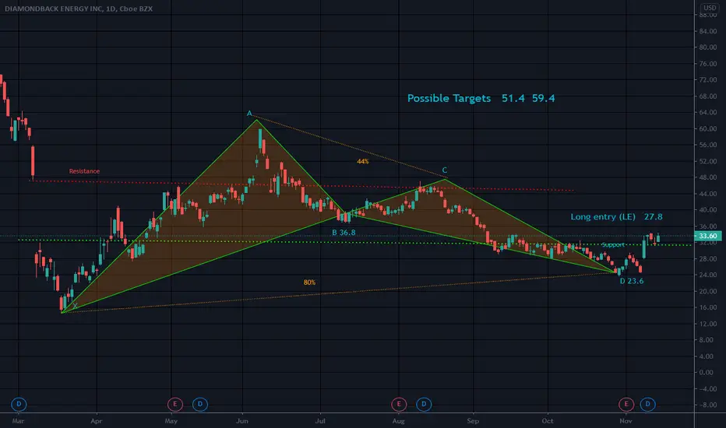Open the dividend marker above the Mar label
The image size is (726, 428).
pyautogui.click(x=19, y=404)
